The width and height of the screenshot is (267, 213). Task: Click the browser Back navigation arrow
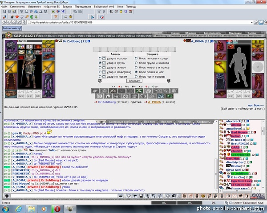[4, 22]
